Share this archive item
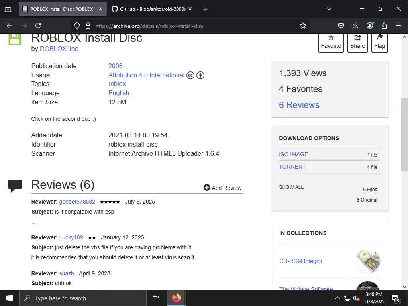 coord(357,42)
